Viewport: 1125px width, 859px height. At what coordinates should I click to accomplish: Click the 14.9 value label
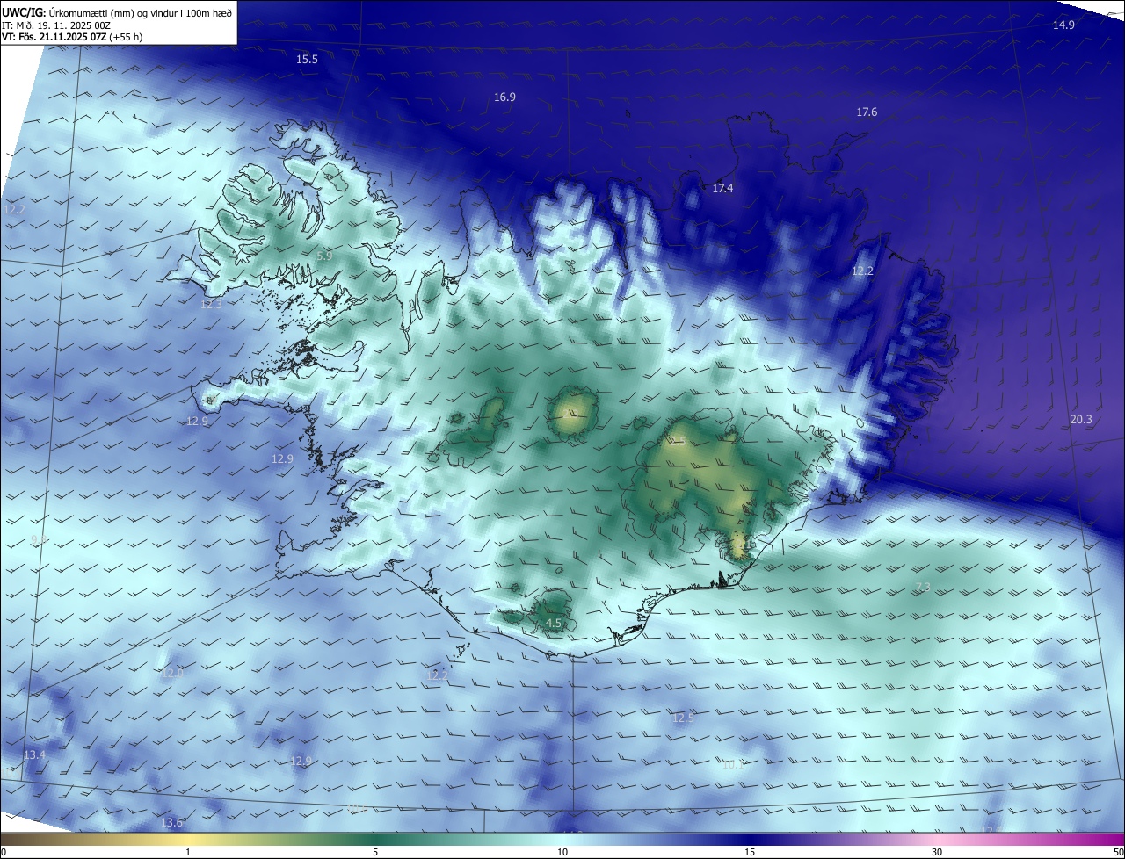click(1063, 25)
